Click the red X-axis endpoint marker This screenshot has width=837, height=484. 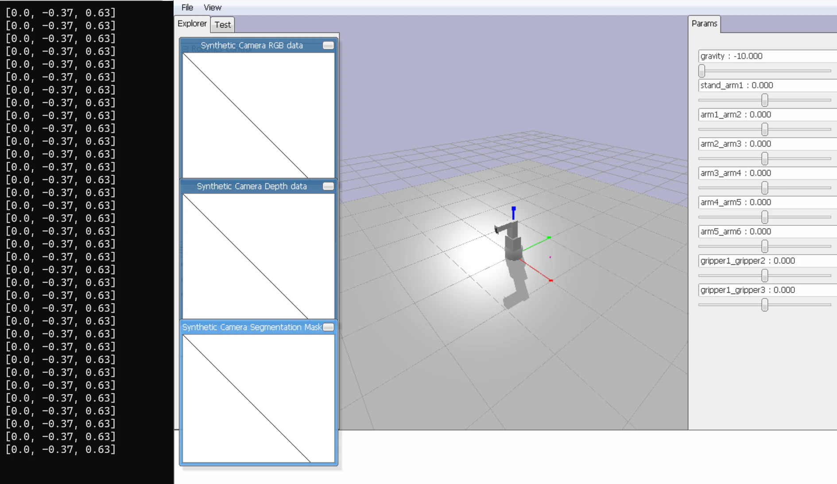tap(551, 280)
